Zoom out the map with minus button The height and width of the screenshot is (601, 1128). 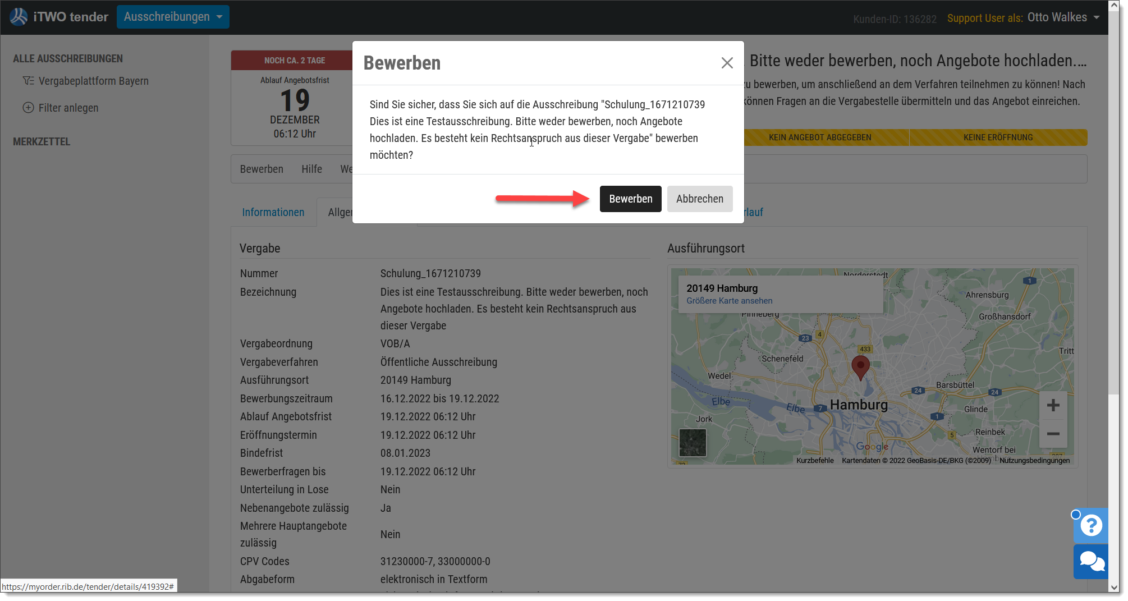coord(1053,434)
